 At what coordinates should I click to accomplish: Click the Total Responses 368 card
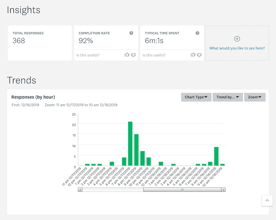tap(40, 43)
